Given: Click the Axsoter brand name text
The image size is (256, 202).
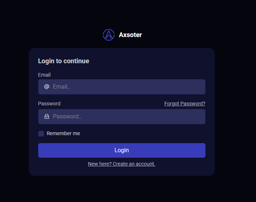Looking at the screenshot, I should coord(130,35).
